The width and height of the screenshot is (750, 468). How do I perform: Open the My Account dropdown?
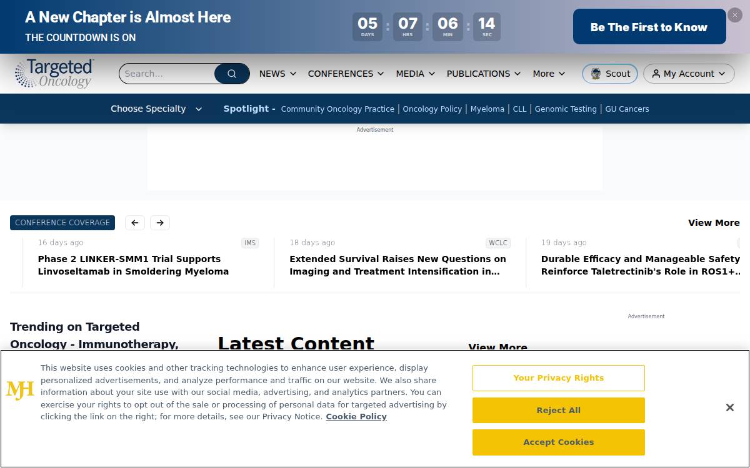pos(689,74)
